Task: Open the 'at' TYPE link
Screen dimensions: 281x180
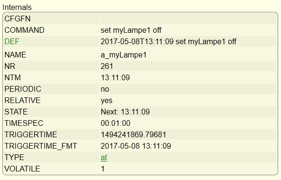Action: [x=104, y=158]
